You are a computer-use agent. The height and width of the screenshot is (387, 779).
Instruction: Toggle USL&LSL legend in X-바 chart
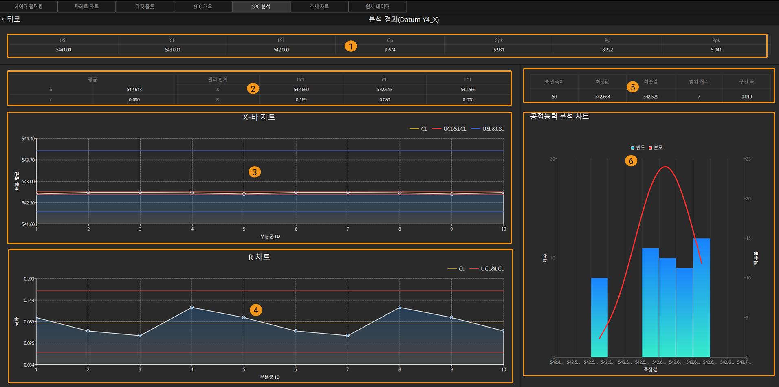pos(487,129)
